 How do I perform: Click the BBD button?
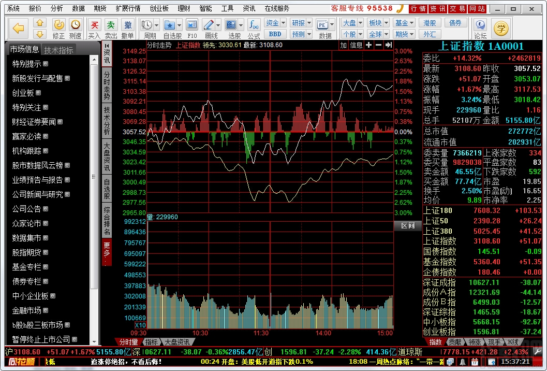[275, 34]
